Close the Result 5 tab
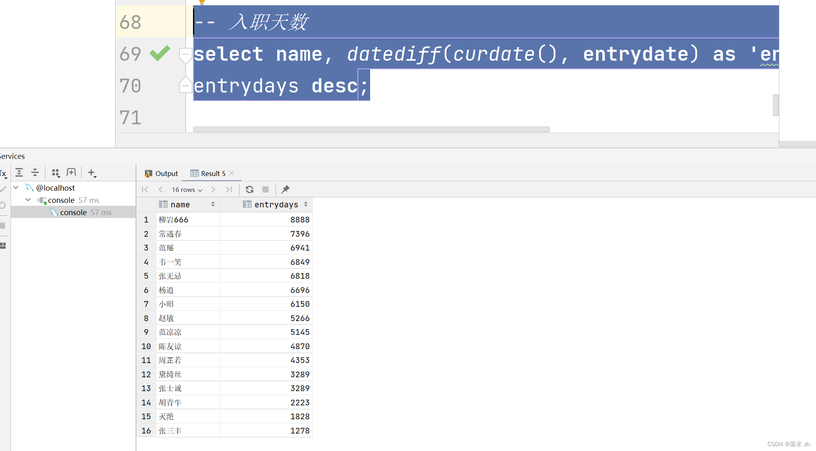The width and height of the screenshot is (816, 451). 232,173
